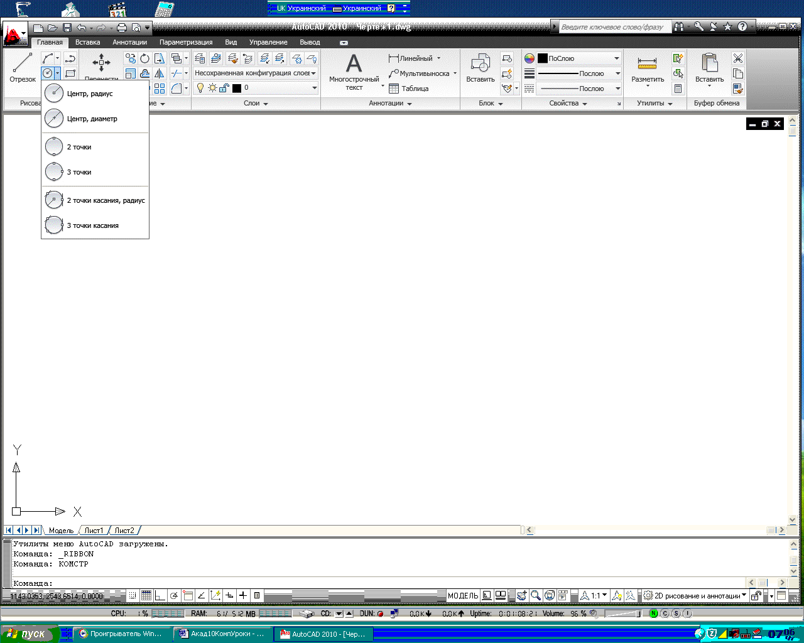
Task: Toggle layer 0 lightbulb on/off
Action: pyautogui.click(x=200, y=88)
